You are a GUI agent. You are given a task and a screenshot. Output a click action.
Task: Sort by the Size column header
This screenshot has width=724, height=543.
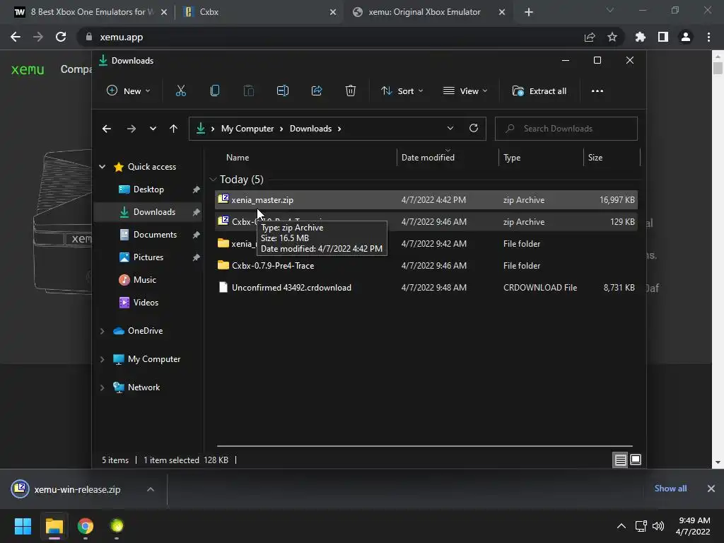tap(595, 158)
